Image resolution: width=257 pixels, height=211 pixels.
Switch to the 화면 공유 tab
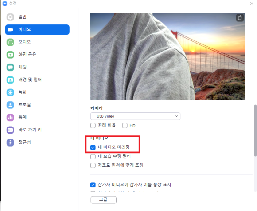27,54
